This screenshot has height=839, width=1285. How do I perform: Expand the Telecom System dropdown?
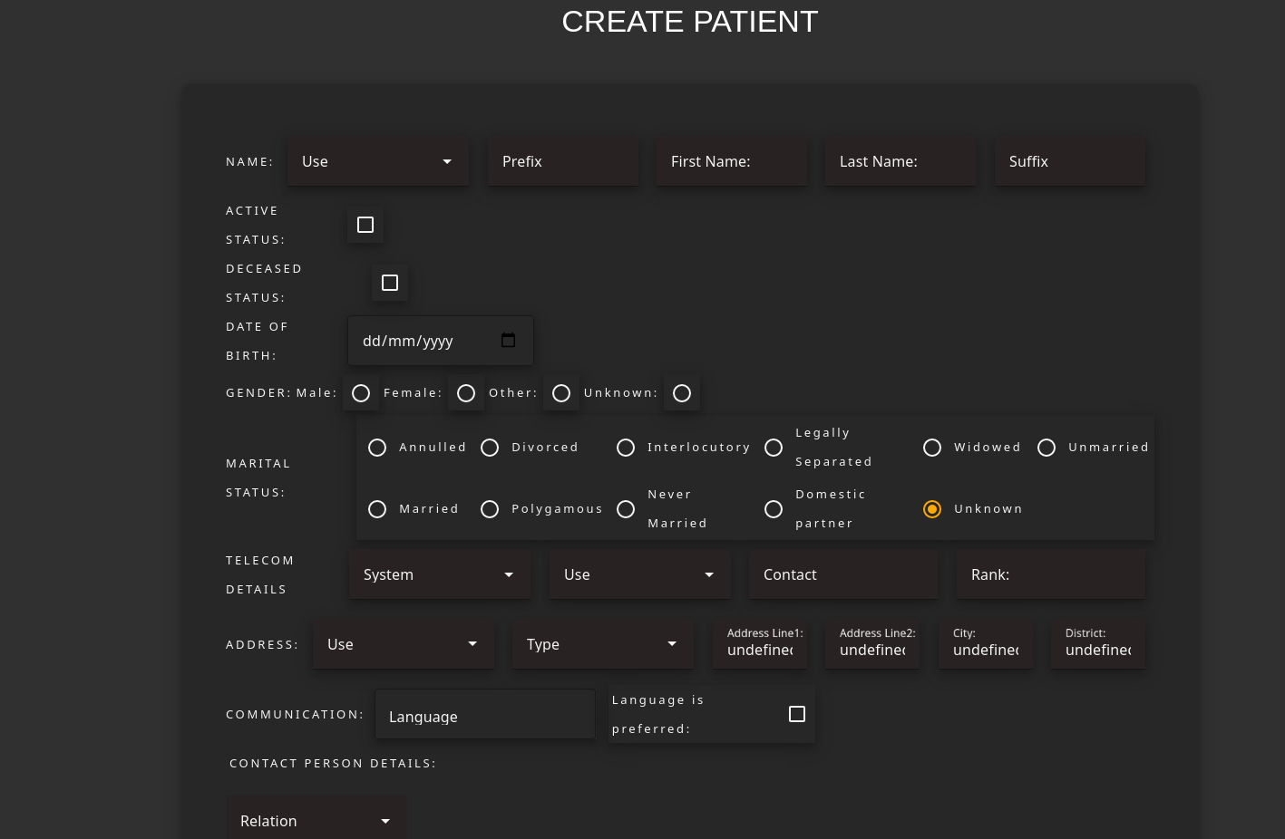pyautogui.click(x=439, y=574)
